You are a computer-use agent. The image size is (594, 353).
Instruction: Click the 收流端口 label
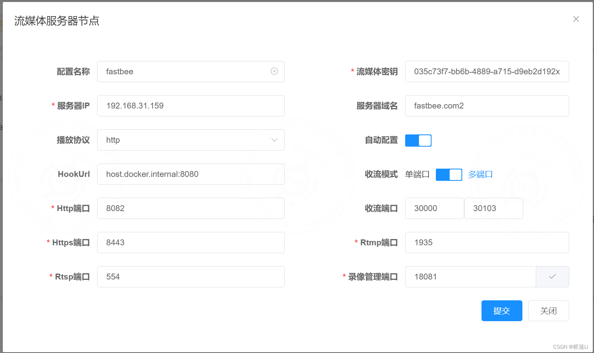click(x=382, y=208)
